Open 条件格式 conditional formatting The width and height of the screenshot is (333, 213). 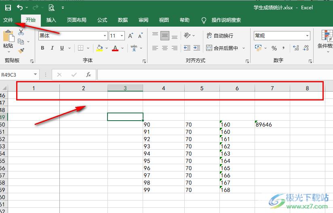pyautogui.click(x=325, y=41)
